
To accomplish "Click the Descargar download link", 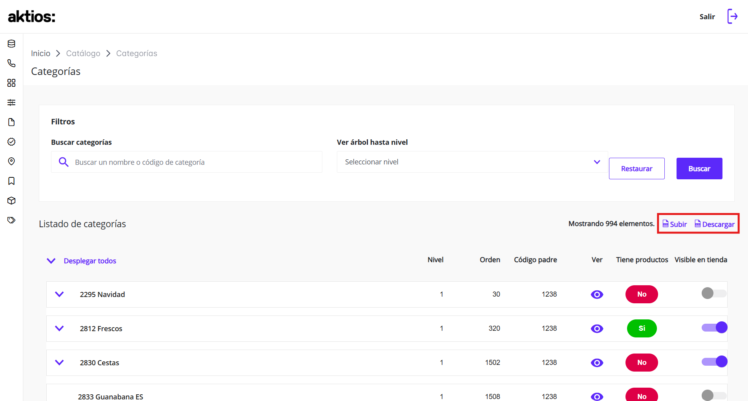I will coord(714,224).
